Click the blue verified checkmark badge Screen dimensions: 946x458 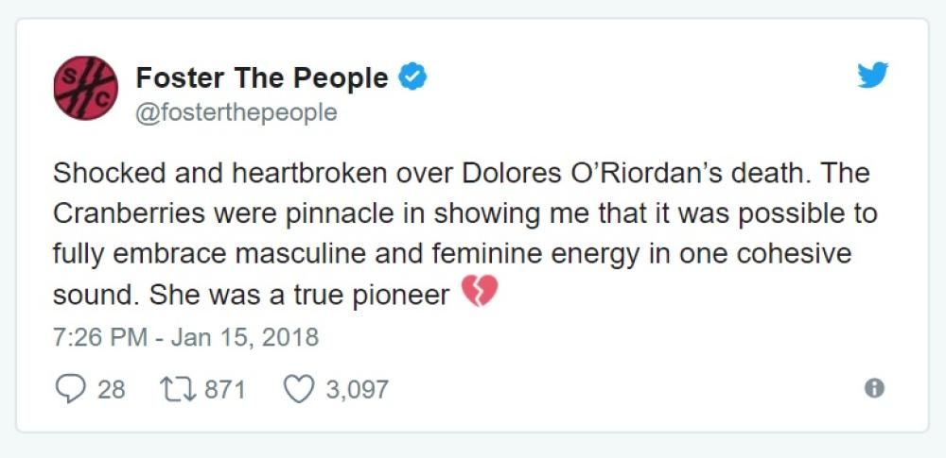[x=412, y=77]
